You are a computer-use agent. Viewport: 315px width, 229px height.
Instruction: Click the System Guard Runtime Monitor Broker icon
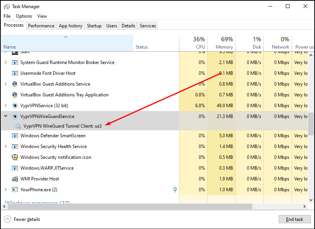tap(14, 62)
